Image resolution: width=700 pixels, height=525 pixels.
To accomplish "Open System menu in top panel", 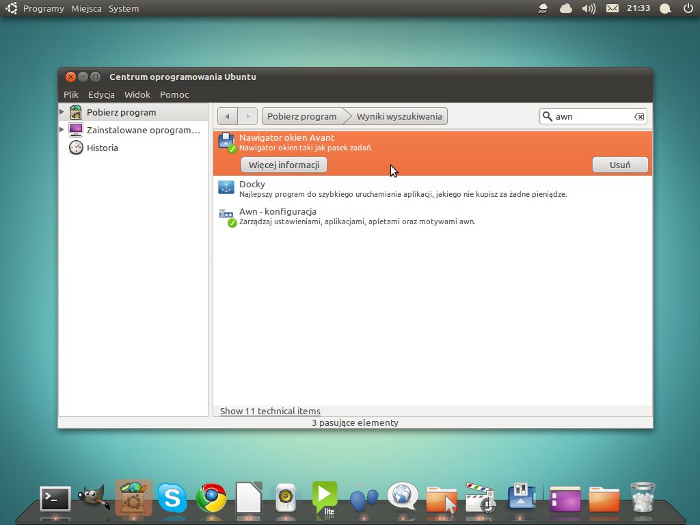I will coord(124,8).
